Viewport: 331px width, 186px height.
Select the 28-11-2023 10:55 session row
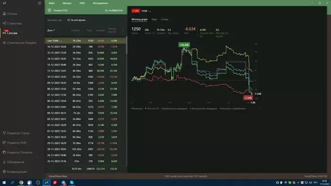pyautogui.click(x=85, y=149)
